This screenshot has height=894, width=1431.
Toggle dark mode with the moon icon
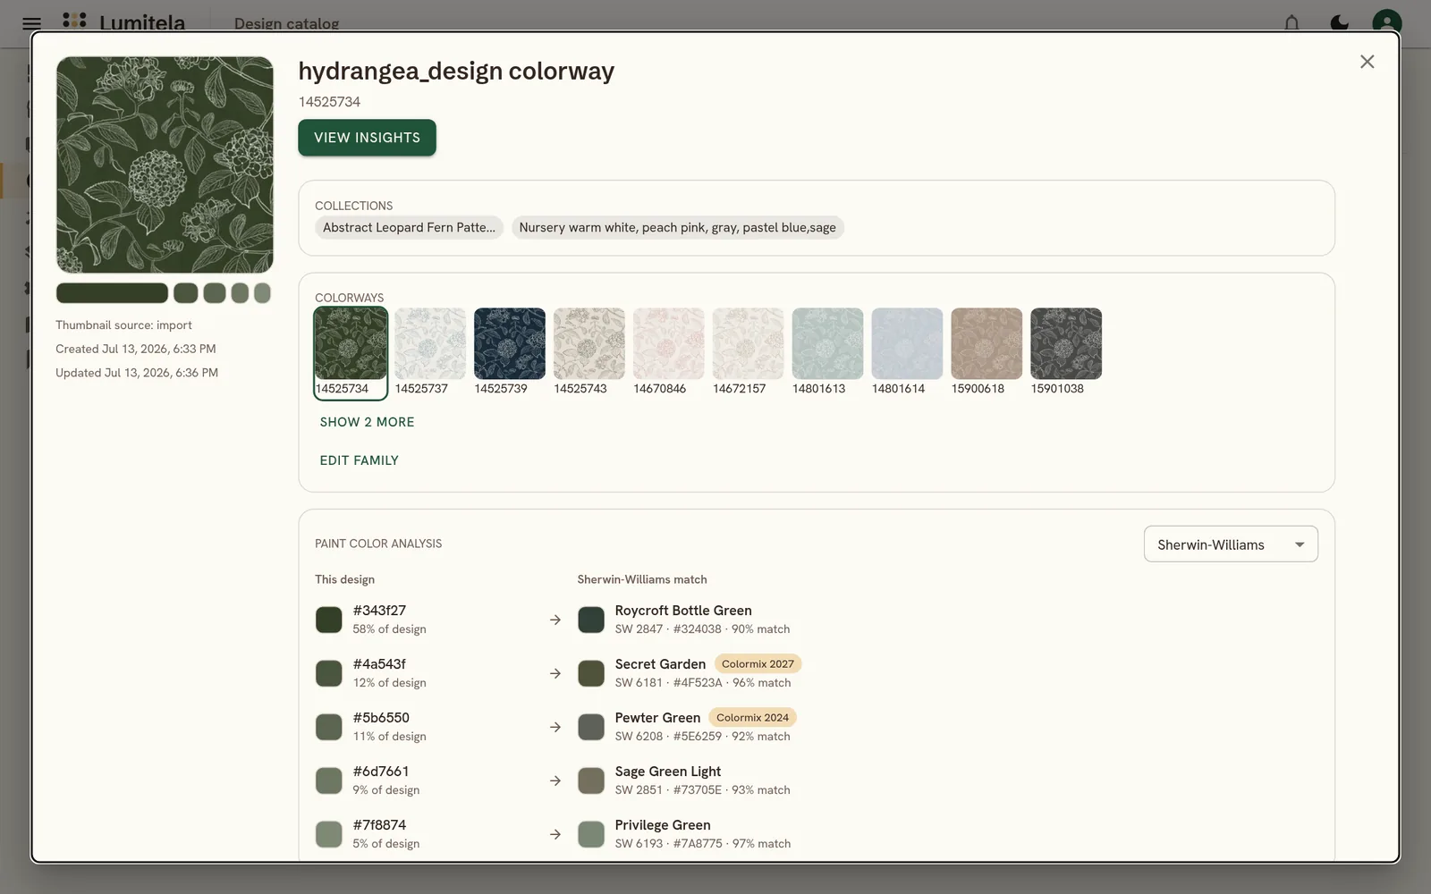[x=1339, y=23]
